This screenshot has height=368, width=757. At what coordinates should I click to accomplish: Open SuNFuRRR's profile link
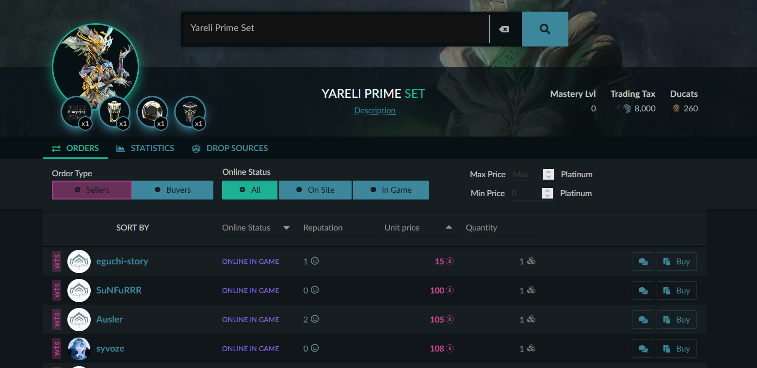(x=119, y=291)
